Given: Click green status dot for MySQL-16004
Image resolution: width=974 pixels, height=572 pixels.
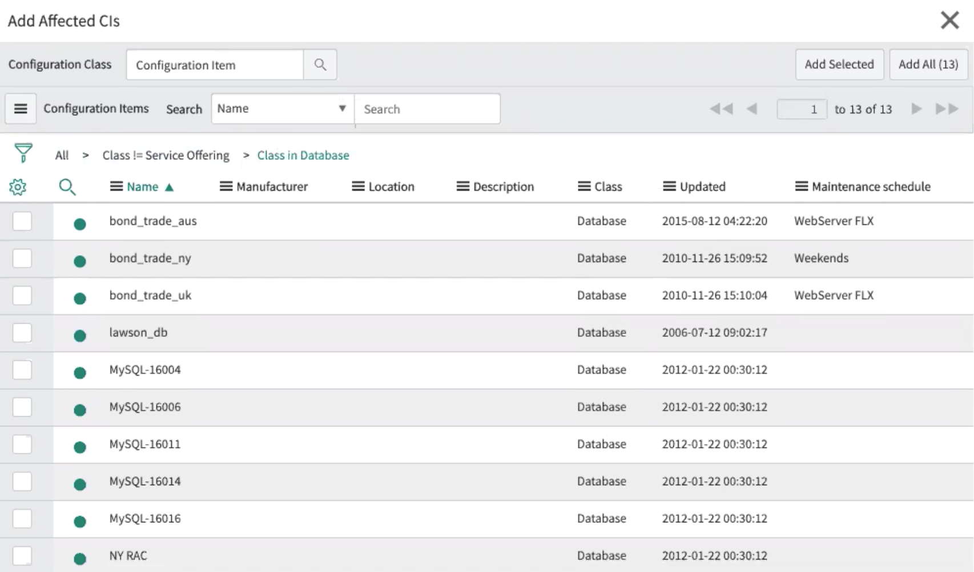Looking at the screenshot, I should [80, 372].
